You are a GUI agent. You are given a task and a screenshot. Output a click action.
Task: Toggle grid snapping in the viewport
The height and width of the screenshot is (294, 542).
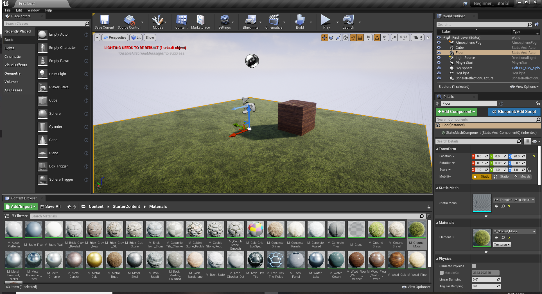click(360, 38)
